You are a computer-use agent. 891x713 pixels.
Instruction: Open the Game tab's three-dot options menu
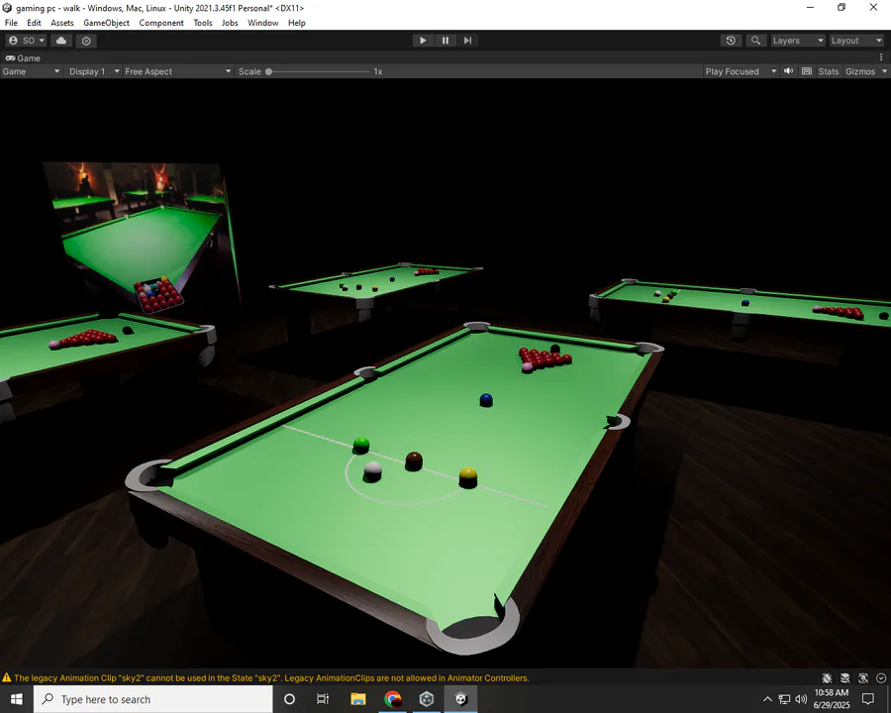[x=881, y=57]
